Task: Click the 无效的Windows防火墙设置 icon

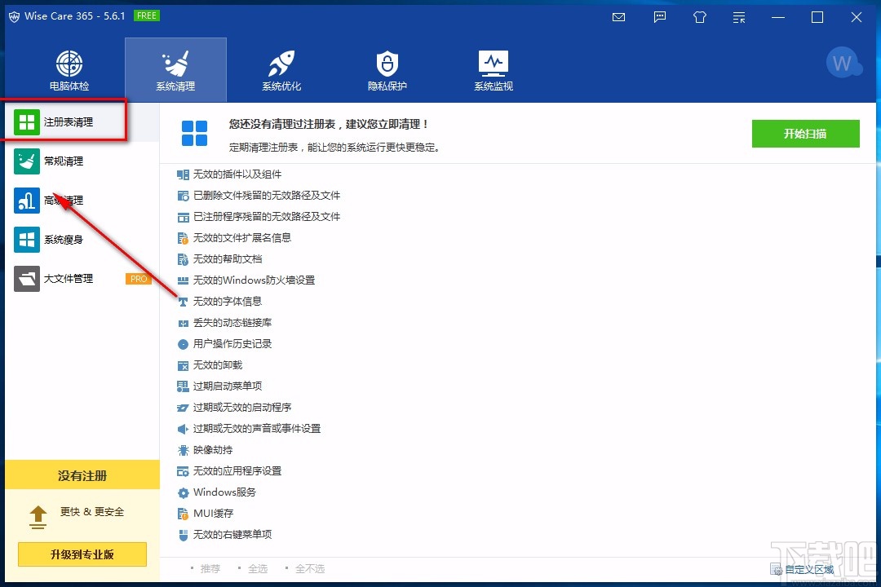Action: (x=183, y=280)
